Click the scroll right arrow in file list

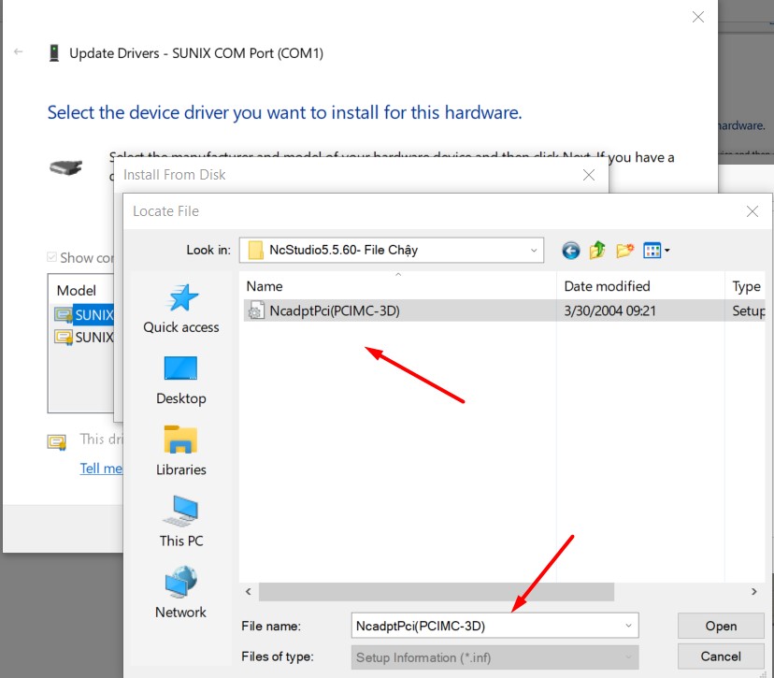pos(753,592)
